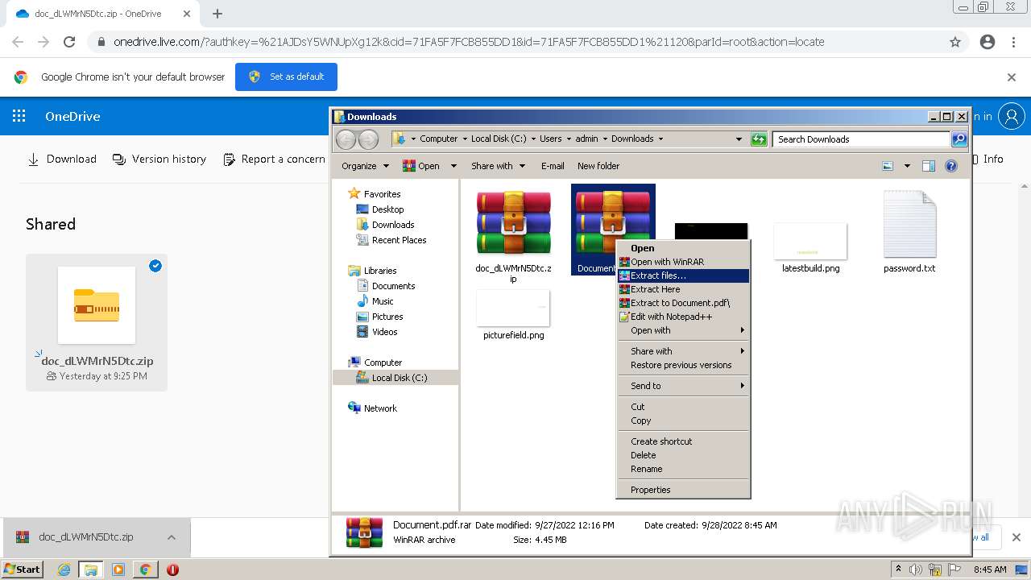Open a new Chrome tab
Image resolution: width=1031 pixels, height=580 pixels.
(217, 14)
